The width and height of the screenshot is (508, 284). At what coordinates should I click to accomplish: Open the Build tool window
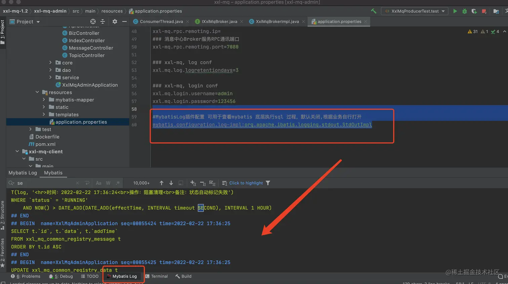coord(183,276)
